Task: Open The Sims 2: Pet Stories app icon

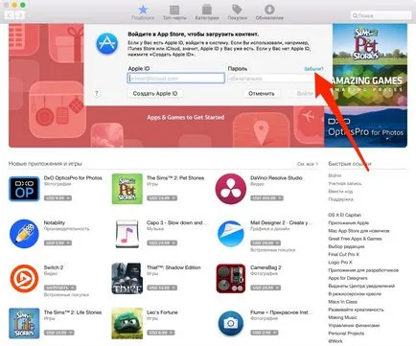Action: click(x=127, y=189)
